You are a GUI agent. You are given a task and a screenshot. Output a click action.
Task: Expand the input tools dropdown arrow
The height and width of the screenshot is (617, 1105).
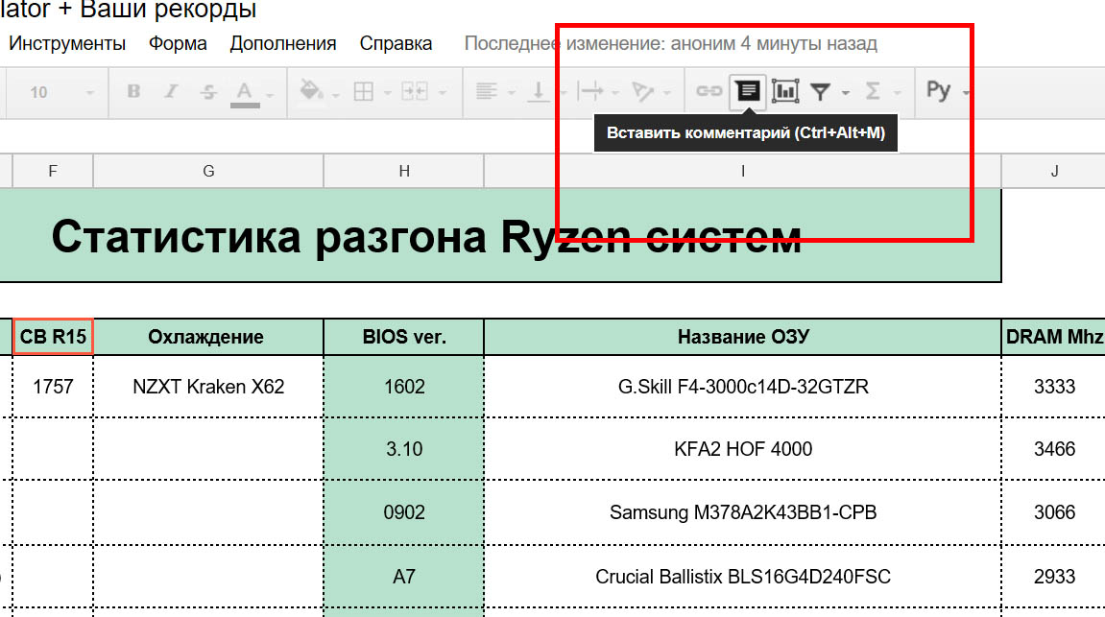pyautogui.click(x=966, y=93)
